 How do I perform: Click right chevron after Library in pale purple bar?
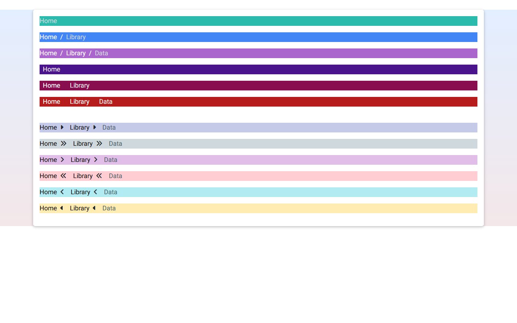pyautogui.click(x=96, y=159)
